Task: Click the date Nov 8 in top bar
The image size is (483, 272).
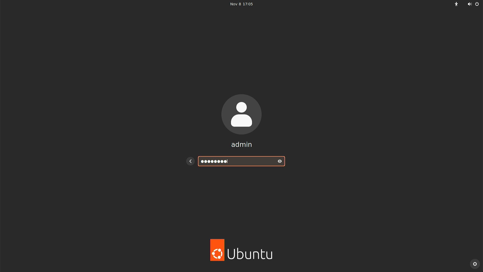Action: [235, 4]
